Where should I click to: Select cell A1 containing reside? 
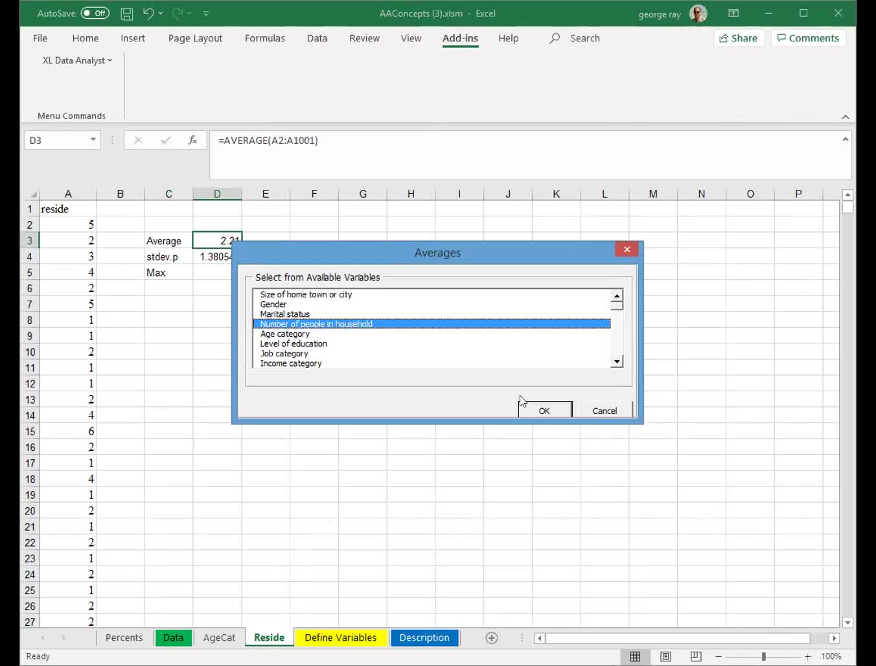click(x=68, y=209)
